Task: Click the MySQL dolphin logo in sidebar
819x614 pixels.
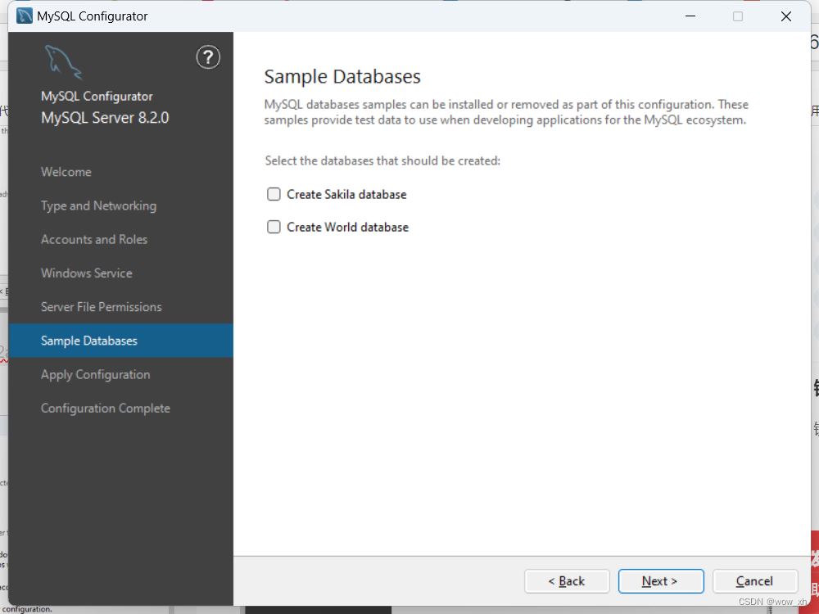Action: pos(63,62)
